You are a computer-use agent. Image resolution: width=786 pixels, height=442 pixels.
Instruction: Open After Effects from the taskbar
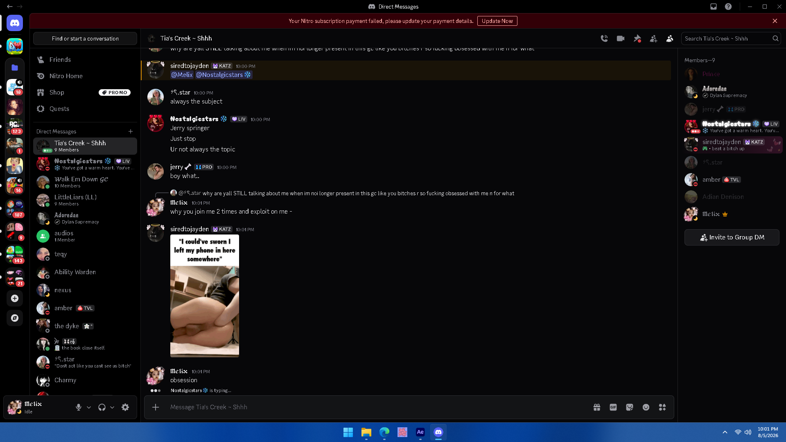(x=420, y=432)
